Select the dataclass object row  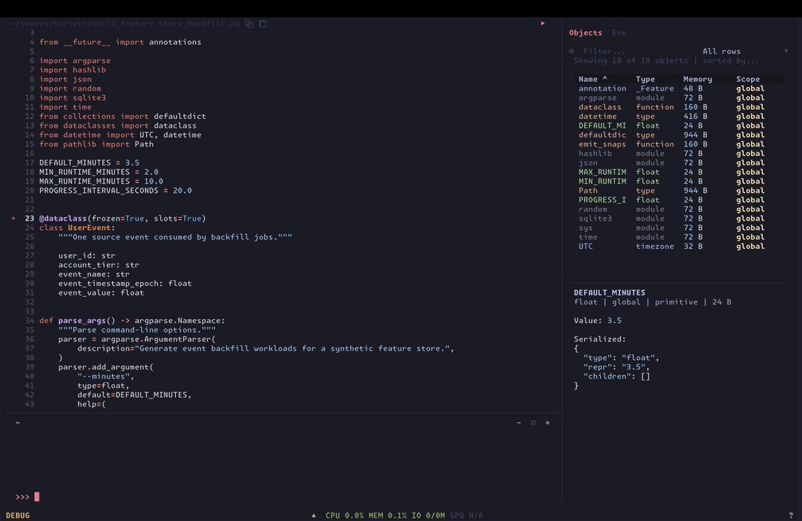680,107
